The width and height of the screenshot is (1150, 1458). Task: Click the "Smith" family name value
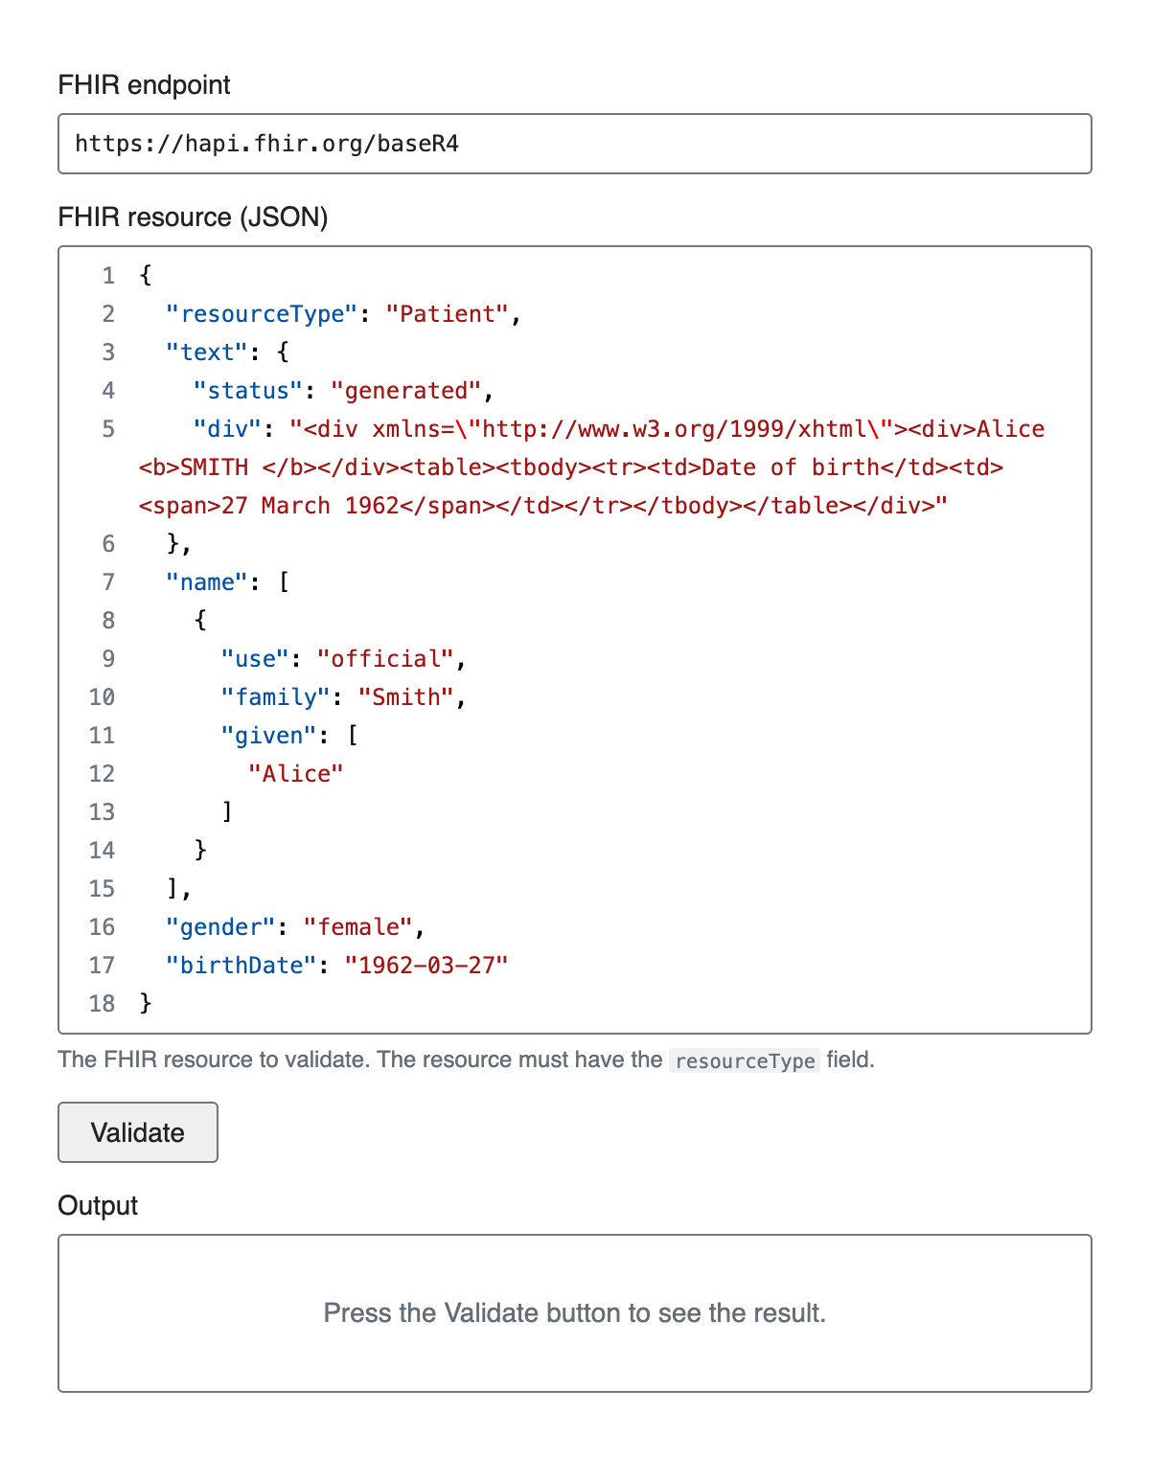point(405,697)
